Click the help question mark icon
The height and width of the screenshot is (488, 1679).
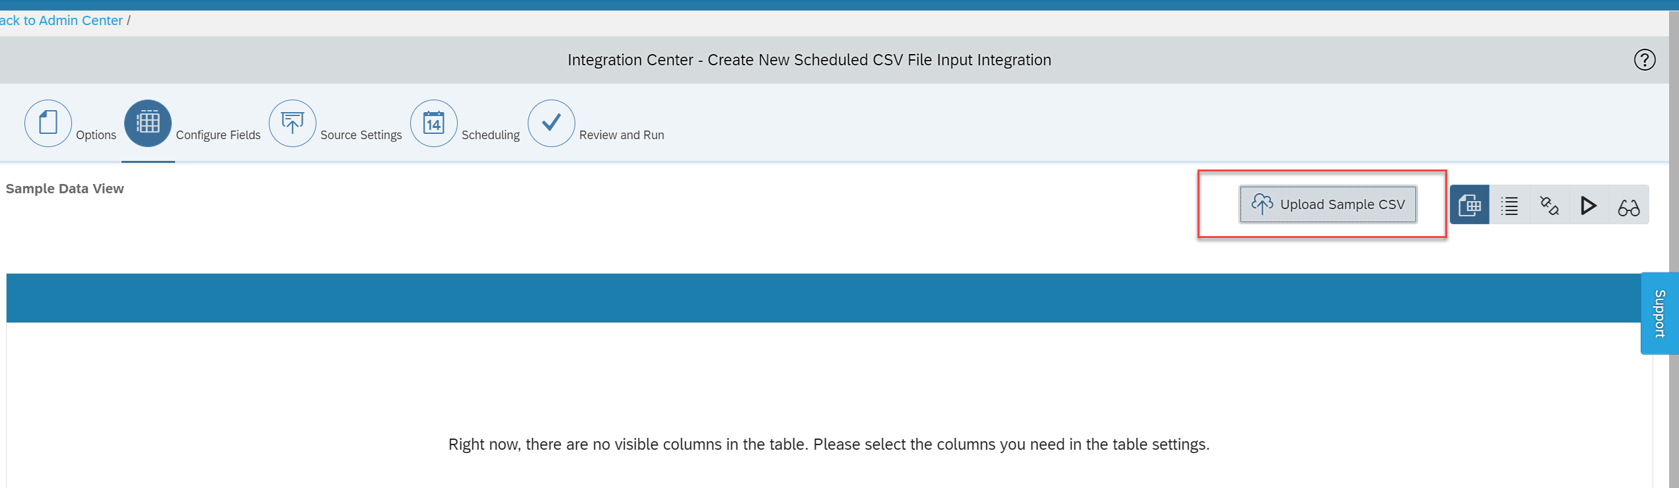point(1645,60)
